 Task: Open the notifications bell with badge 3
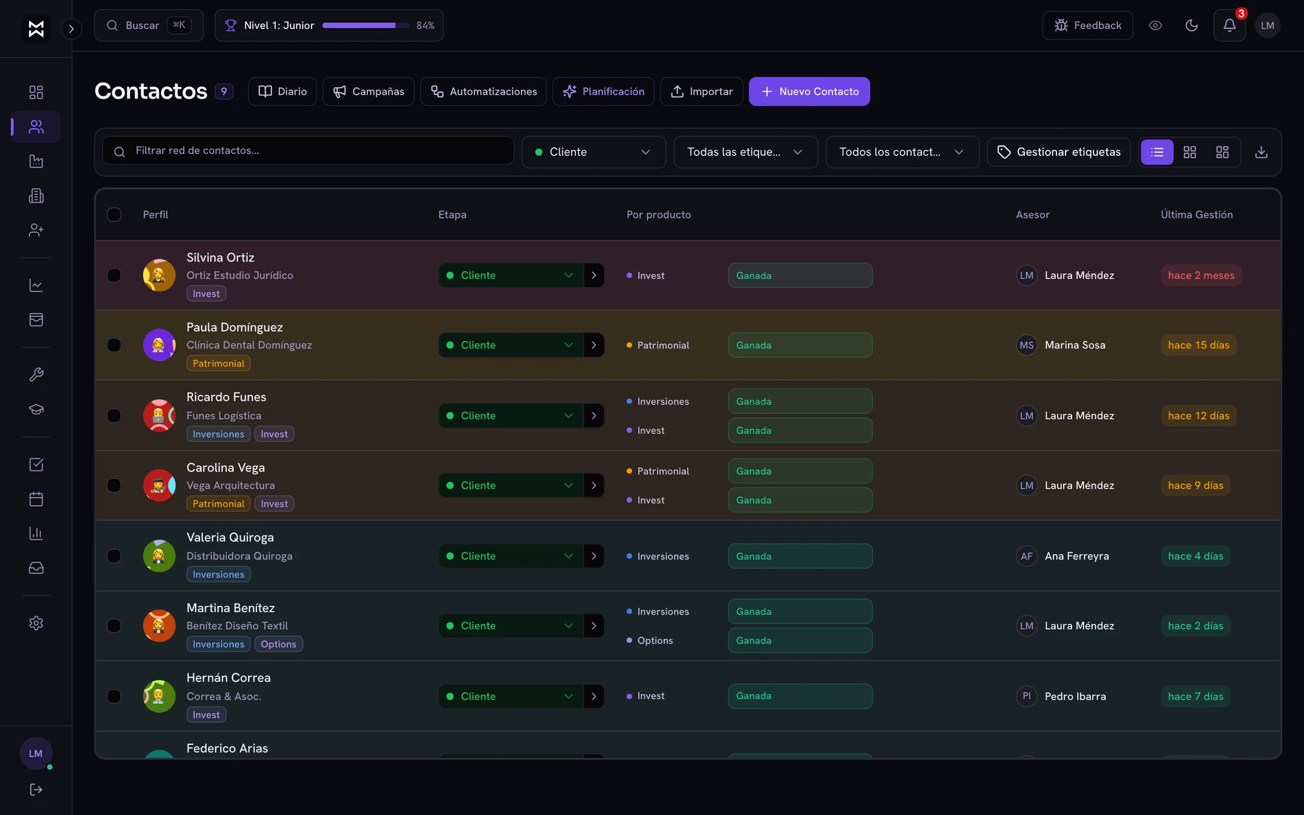[x=1230, y=25]
